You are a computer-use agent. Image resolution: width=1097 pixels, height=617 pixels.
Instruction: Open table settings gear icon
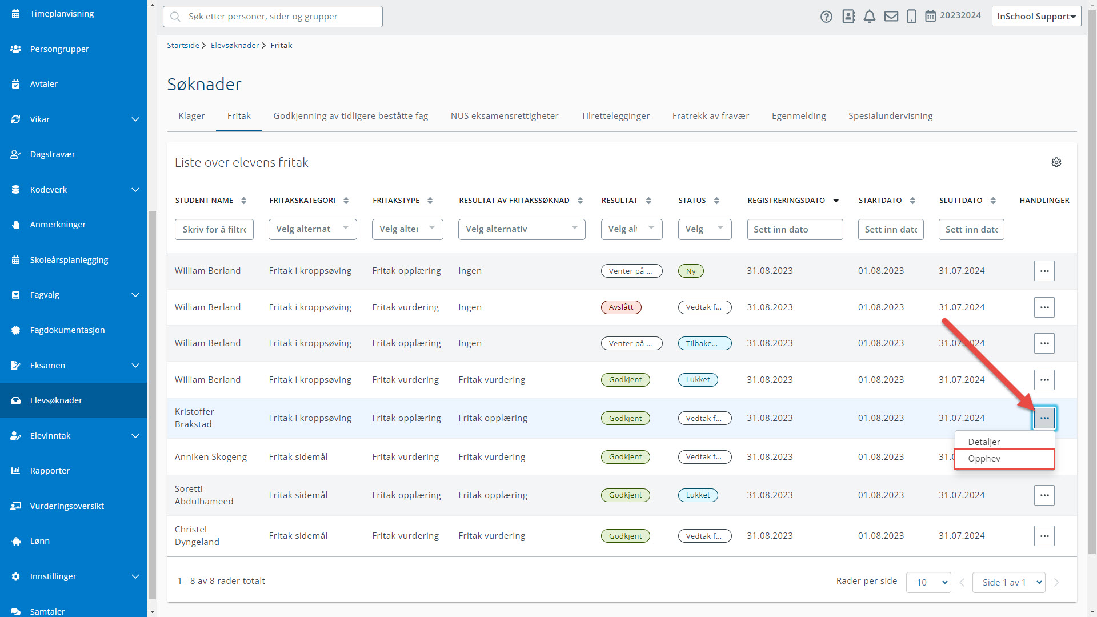[1056, 162]
